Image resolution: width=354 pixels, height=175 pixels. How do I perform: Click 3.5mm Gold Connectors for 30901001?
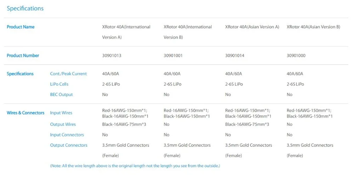[x=187, y=145]
